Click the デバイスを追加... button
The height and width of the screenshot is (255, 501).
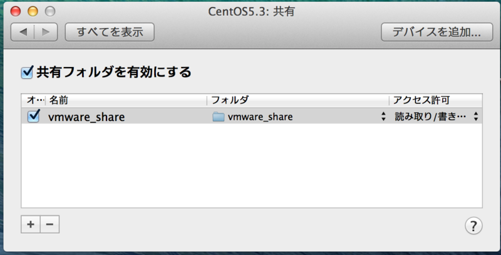point(436,32)
